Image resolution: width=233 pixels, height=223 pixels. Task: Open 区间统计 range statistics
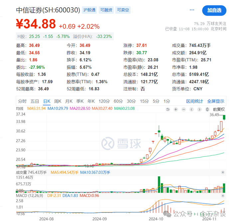click(194, 101)
